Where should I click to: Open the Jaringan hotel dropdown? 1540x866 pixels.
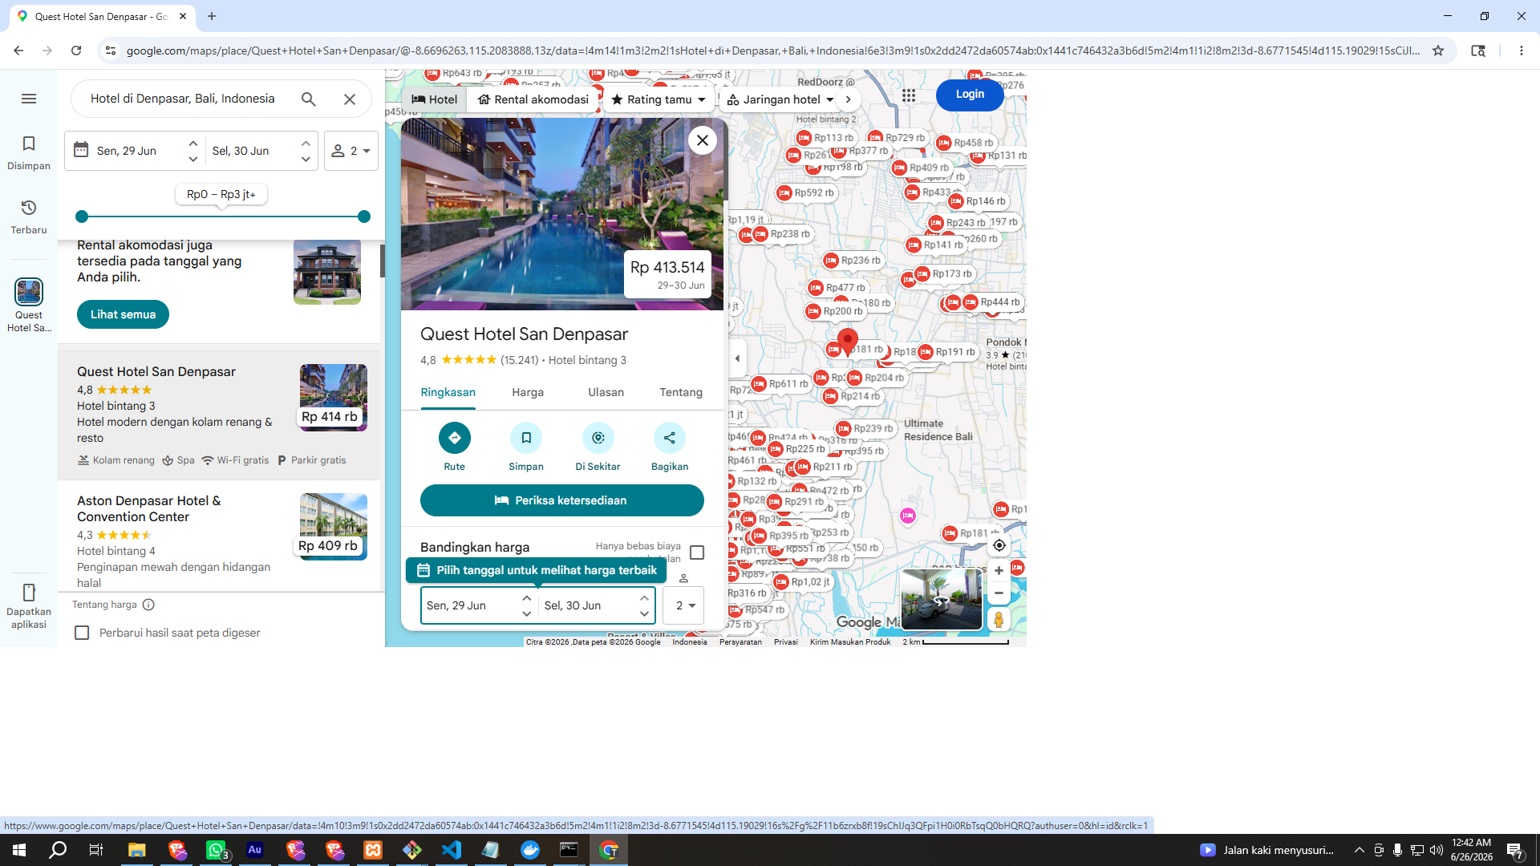point(780,99)
